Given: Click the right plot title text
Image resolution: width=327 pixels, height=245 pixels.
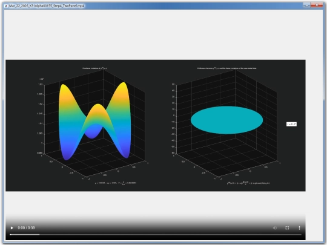Looking at the screenshot, I should coord(226,68).
